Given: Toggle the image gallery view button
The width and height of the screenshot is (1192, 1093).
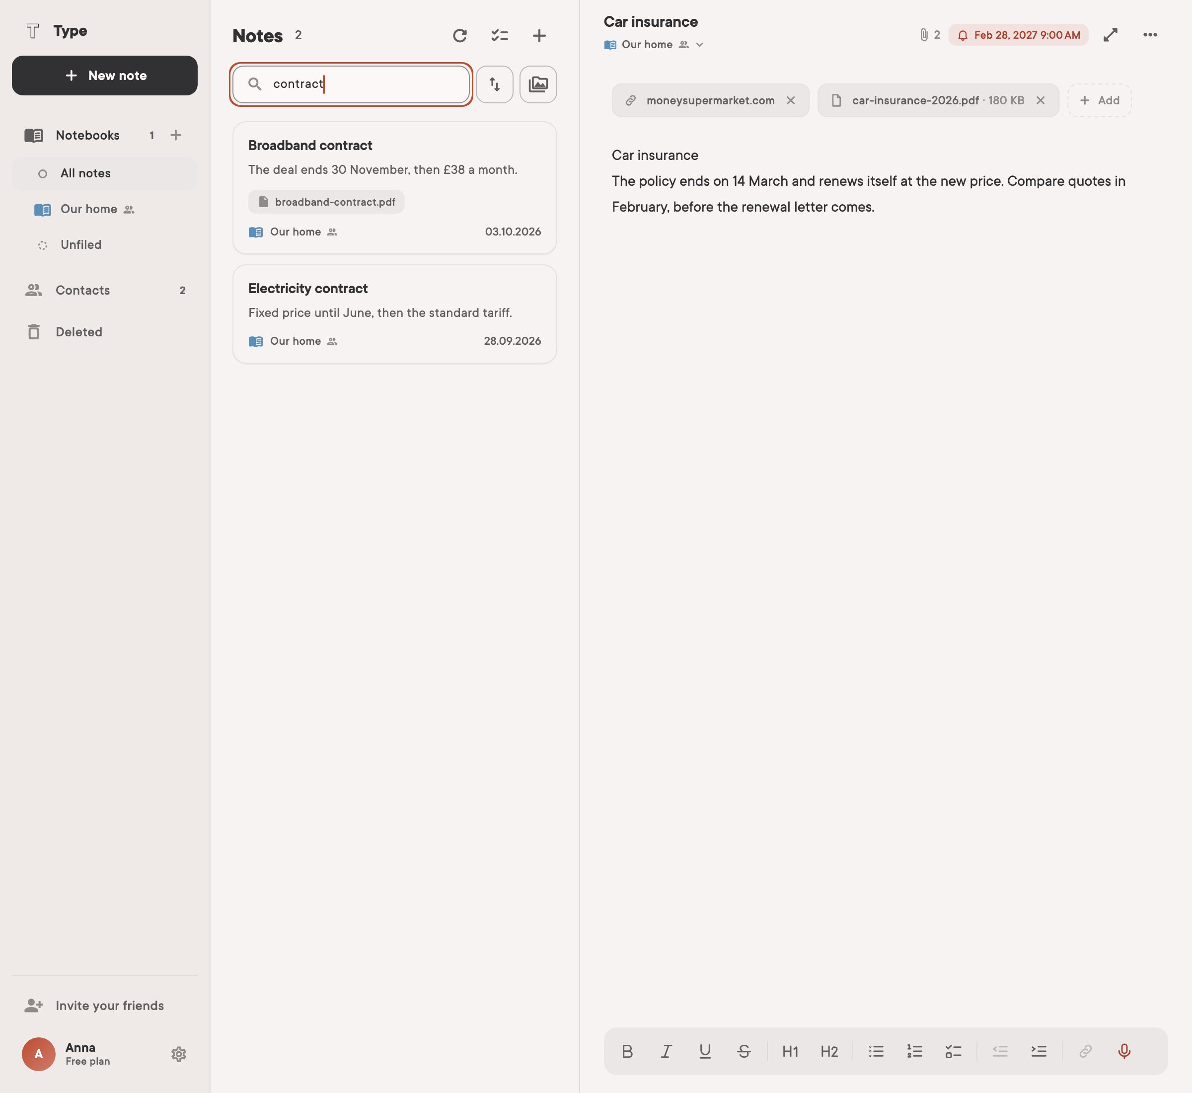Looking at the screenshot, I should [x=538, y=84].
